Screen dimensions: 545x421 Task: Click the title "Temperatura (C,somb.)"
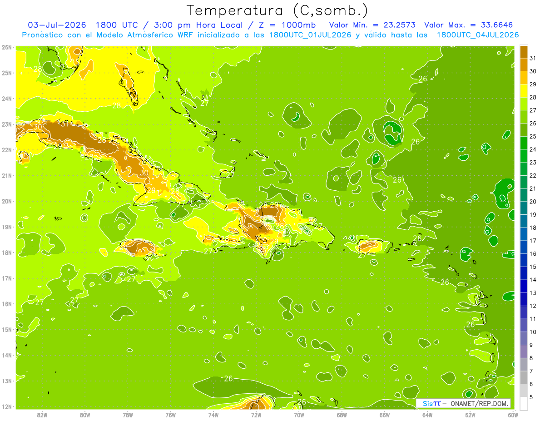[277, 10]
